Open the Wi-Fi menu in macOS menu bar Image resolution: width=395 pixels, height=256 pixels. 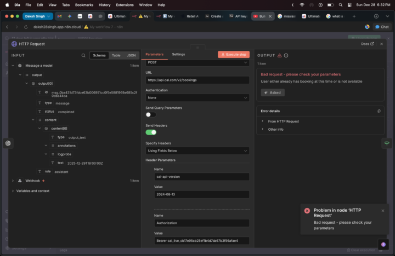pyautogui.click(x=302, y=4)
